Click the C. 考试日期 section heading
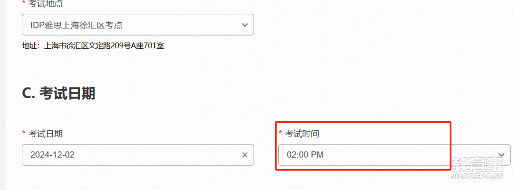This screenshot has height=190, width=513. click(x=58, y=94)
